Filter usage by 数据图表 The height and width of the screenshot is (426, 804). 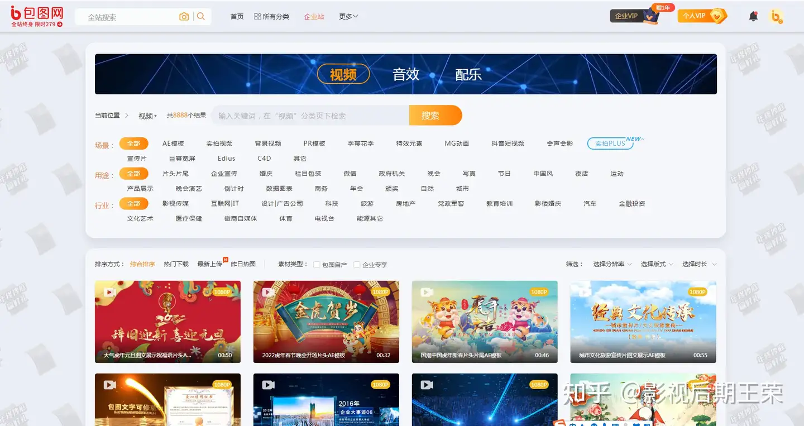coord(279,189)
